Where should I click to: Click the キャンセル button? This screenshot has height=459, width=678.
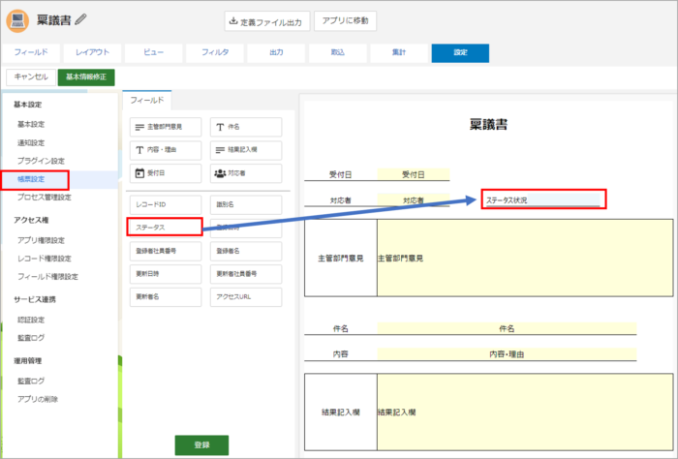pyautogui.click(x=31, y=77)
